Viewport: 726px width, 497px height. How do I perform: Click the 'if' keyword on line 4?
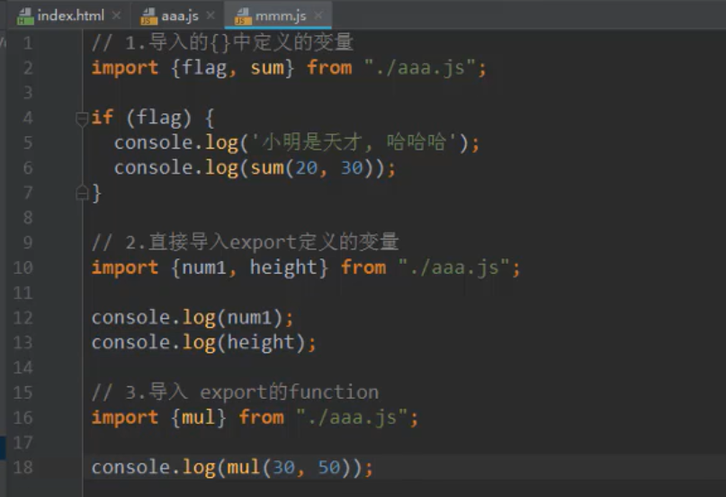coord(103,118)
